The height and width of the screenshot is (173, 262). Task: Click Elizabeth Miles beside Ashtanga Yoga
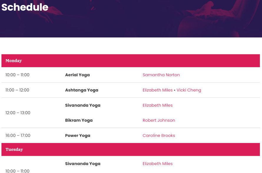157,90
